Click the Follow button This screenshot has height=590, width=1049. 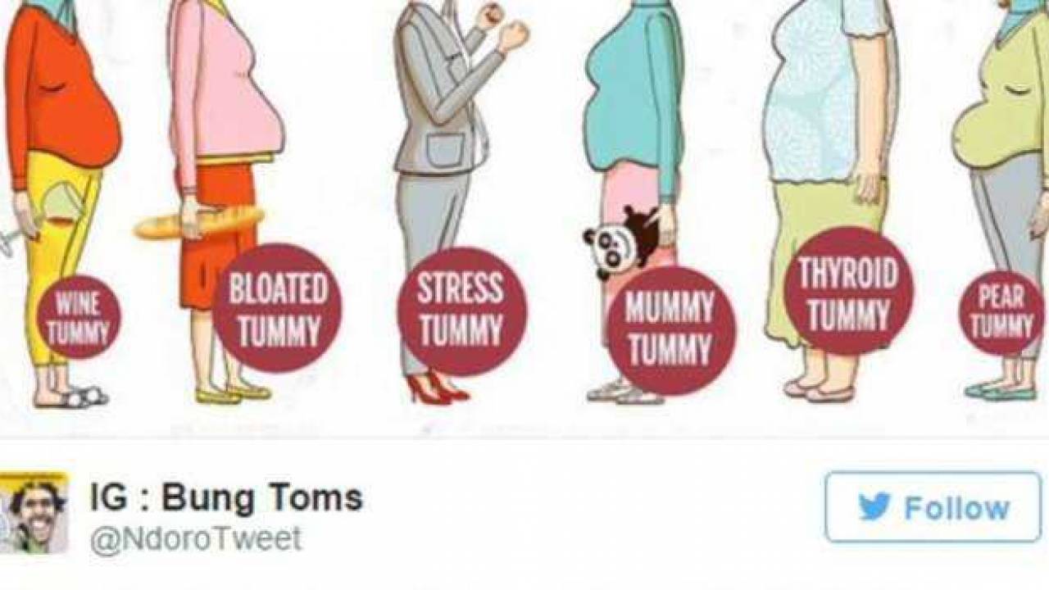pyautogui.click(x=933, y=507)
